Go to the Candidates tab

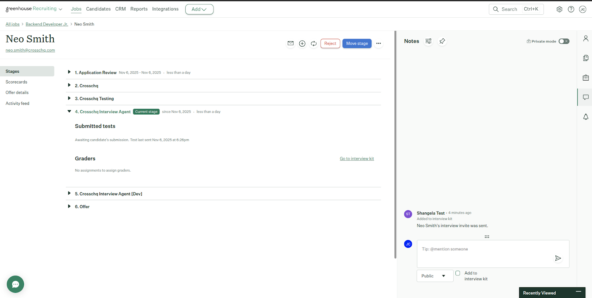tap(98, 9)
